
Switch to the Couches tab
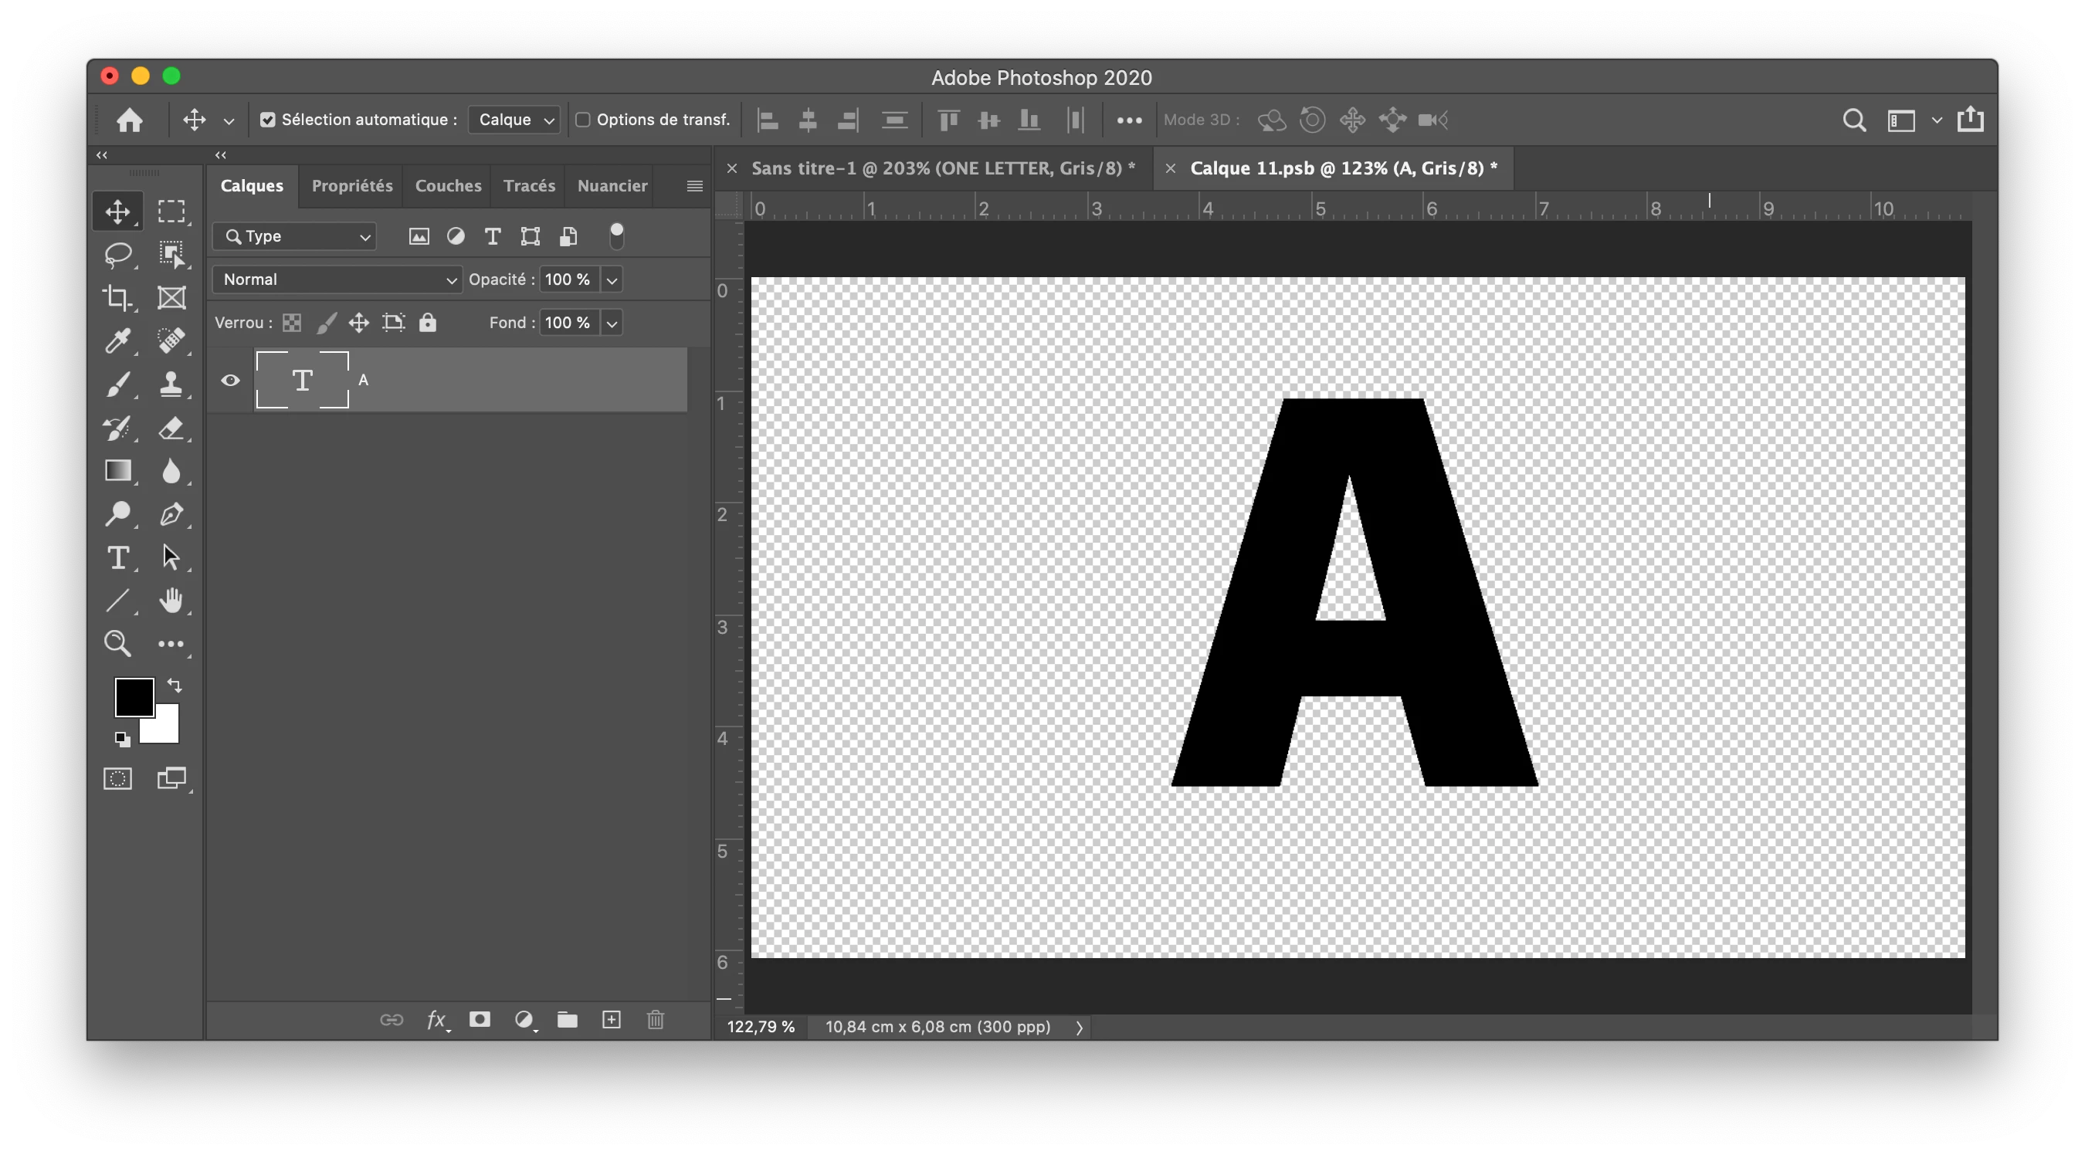[x=448, y=185]
